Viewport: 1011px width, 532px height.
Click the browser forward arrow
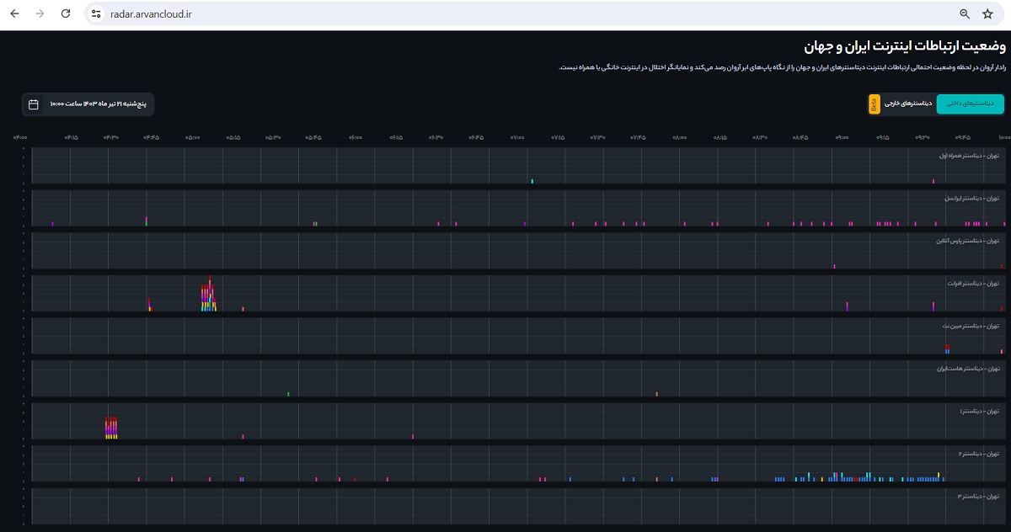pos(40,14)
